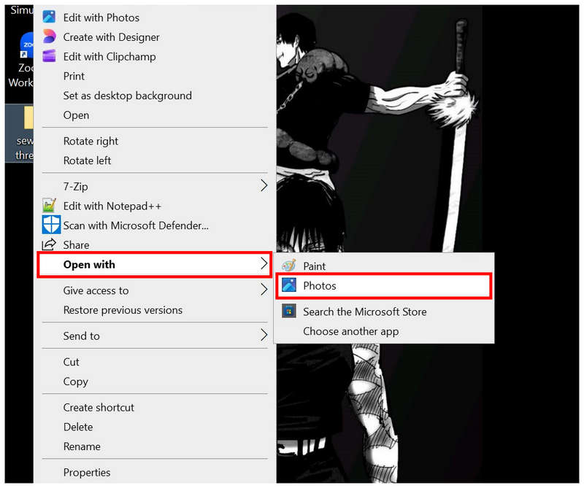Select Create with Designer
This screenshot has height=488, width=584.
[155, 37]
